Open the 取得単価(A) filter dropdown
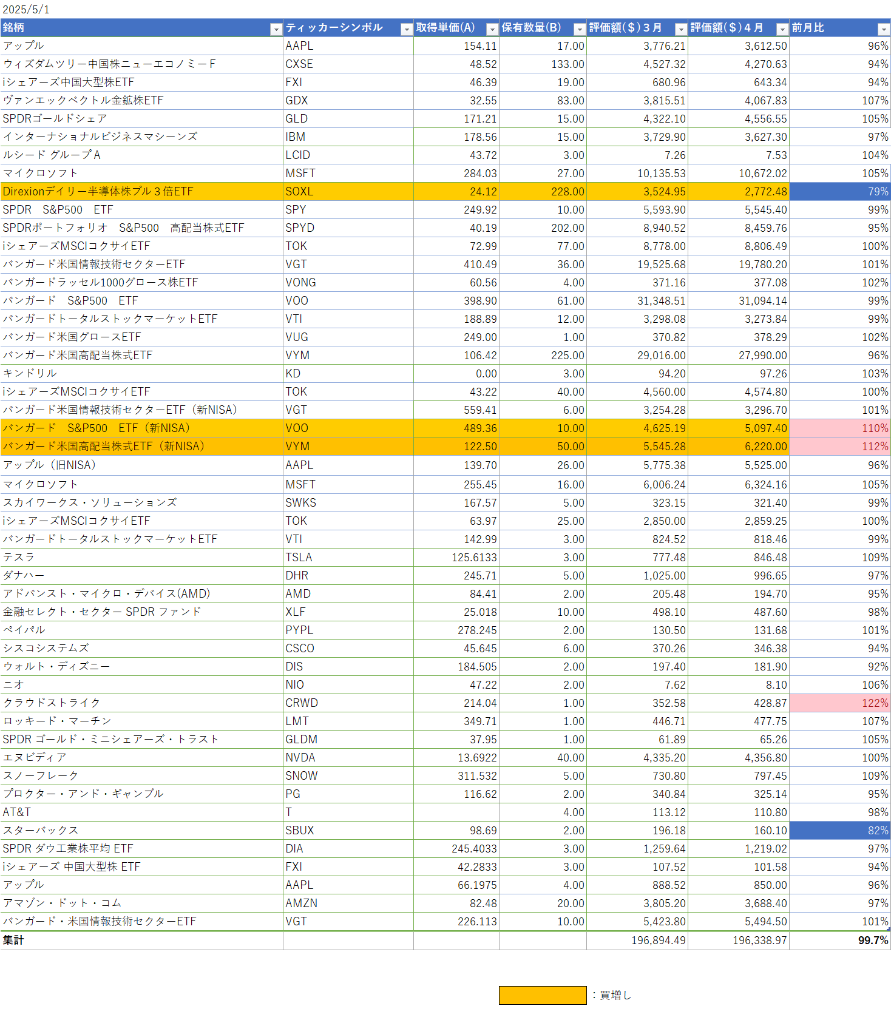The height and width of the screenshot is (1023, 891). [x=492, y=29]
